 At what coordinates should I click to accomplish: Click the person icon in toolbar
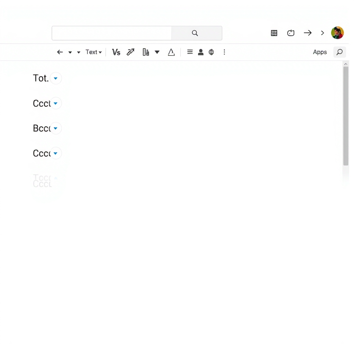201,52
